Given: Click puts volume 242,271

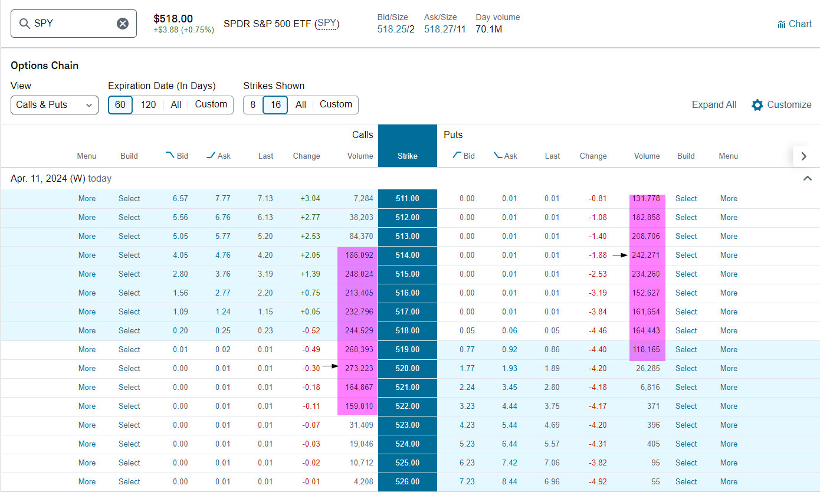Looking at the screenshot, I should tap(645, 255).
